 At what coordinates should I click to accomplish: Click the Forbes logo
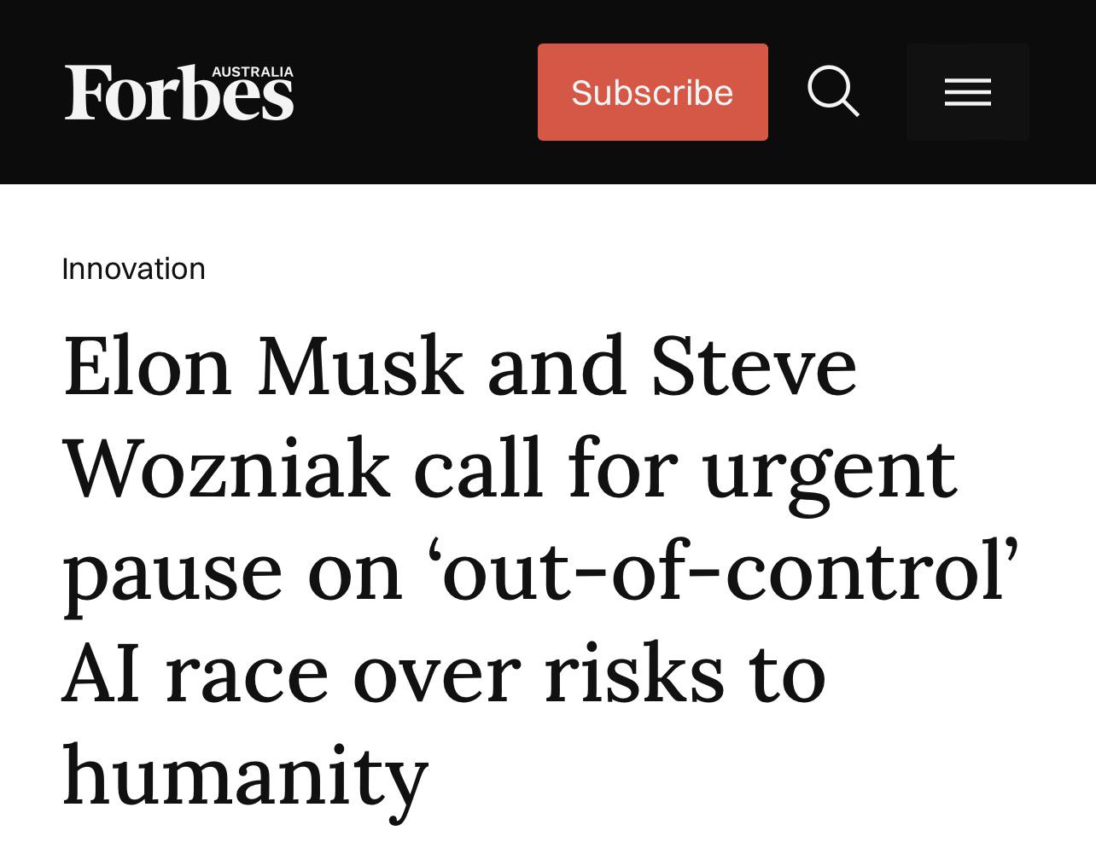178,93
